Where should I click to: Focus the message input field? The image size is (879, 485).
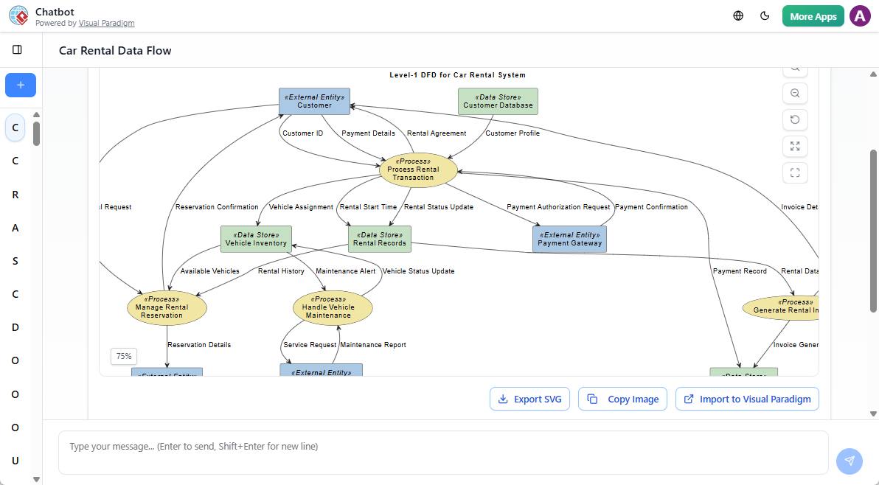click(x=442, y=446)
